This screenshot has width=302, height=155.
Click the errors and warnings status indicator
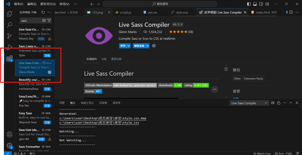point(20,154)
